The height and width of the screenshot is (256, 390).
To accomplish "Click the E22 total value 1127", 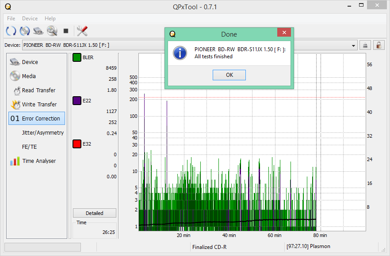I will (x=111, y=111).
